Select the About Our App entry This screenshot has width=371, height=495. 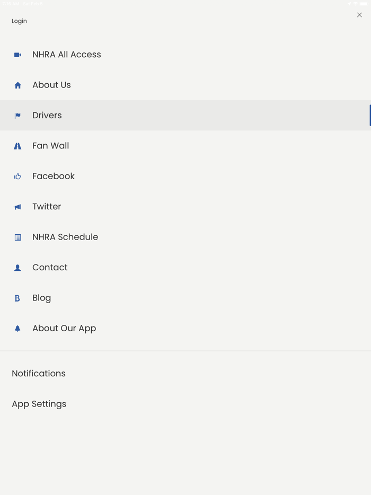click(x=64, y=329)
